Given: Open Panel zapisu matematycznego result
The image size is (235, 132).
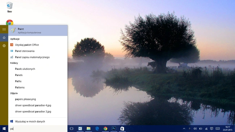Looking at the screenshot, I should tap(38, 57).
